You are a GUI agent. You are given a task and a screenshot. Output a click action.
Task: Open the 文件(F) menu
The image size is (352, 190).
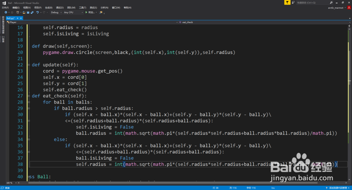click(x=5, y=8)
